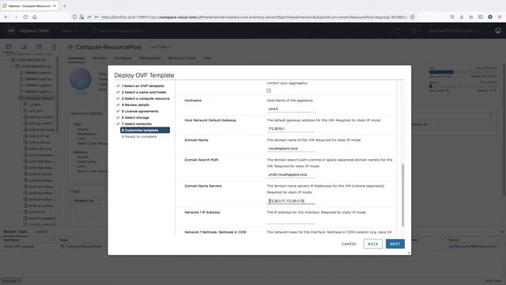Click the vSphere header refresh icon

point(397,30)
